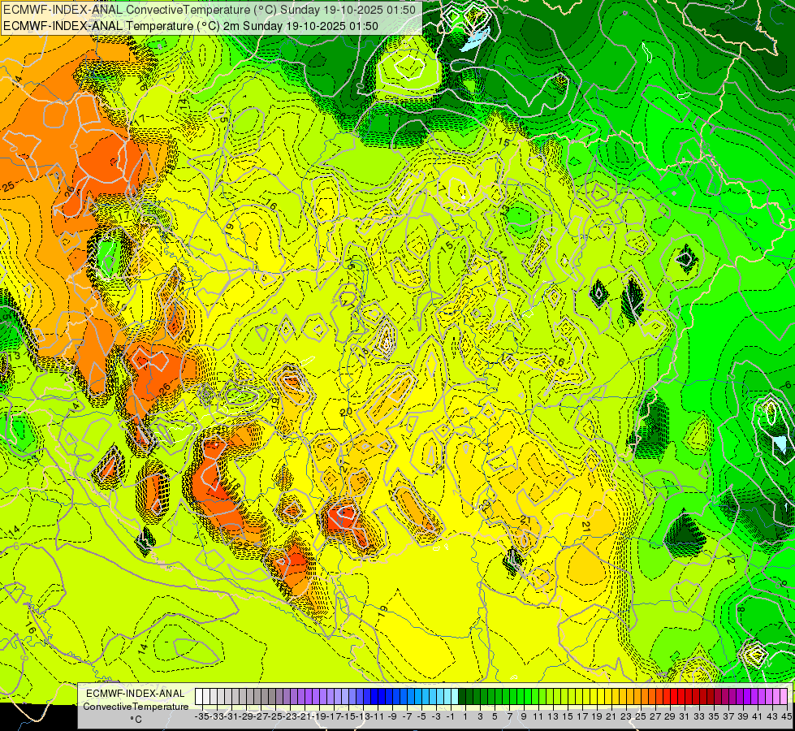Image resolution: width=795 pixels, height=731 pixels.
Task: Click legend scale value '9'
Action: pyautogui.click(x=524, y=716)
